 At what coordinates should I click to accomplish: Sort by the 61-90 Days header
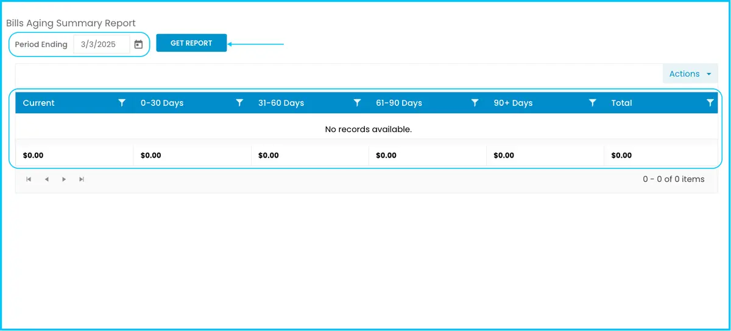pos(399,103)
